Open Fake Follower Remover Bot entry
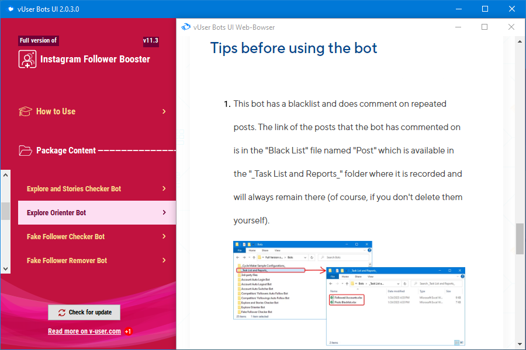526x350 pixels. [97, 260]
